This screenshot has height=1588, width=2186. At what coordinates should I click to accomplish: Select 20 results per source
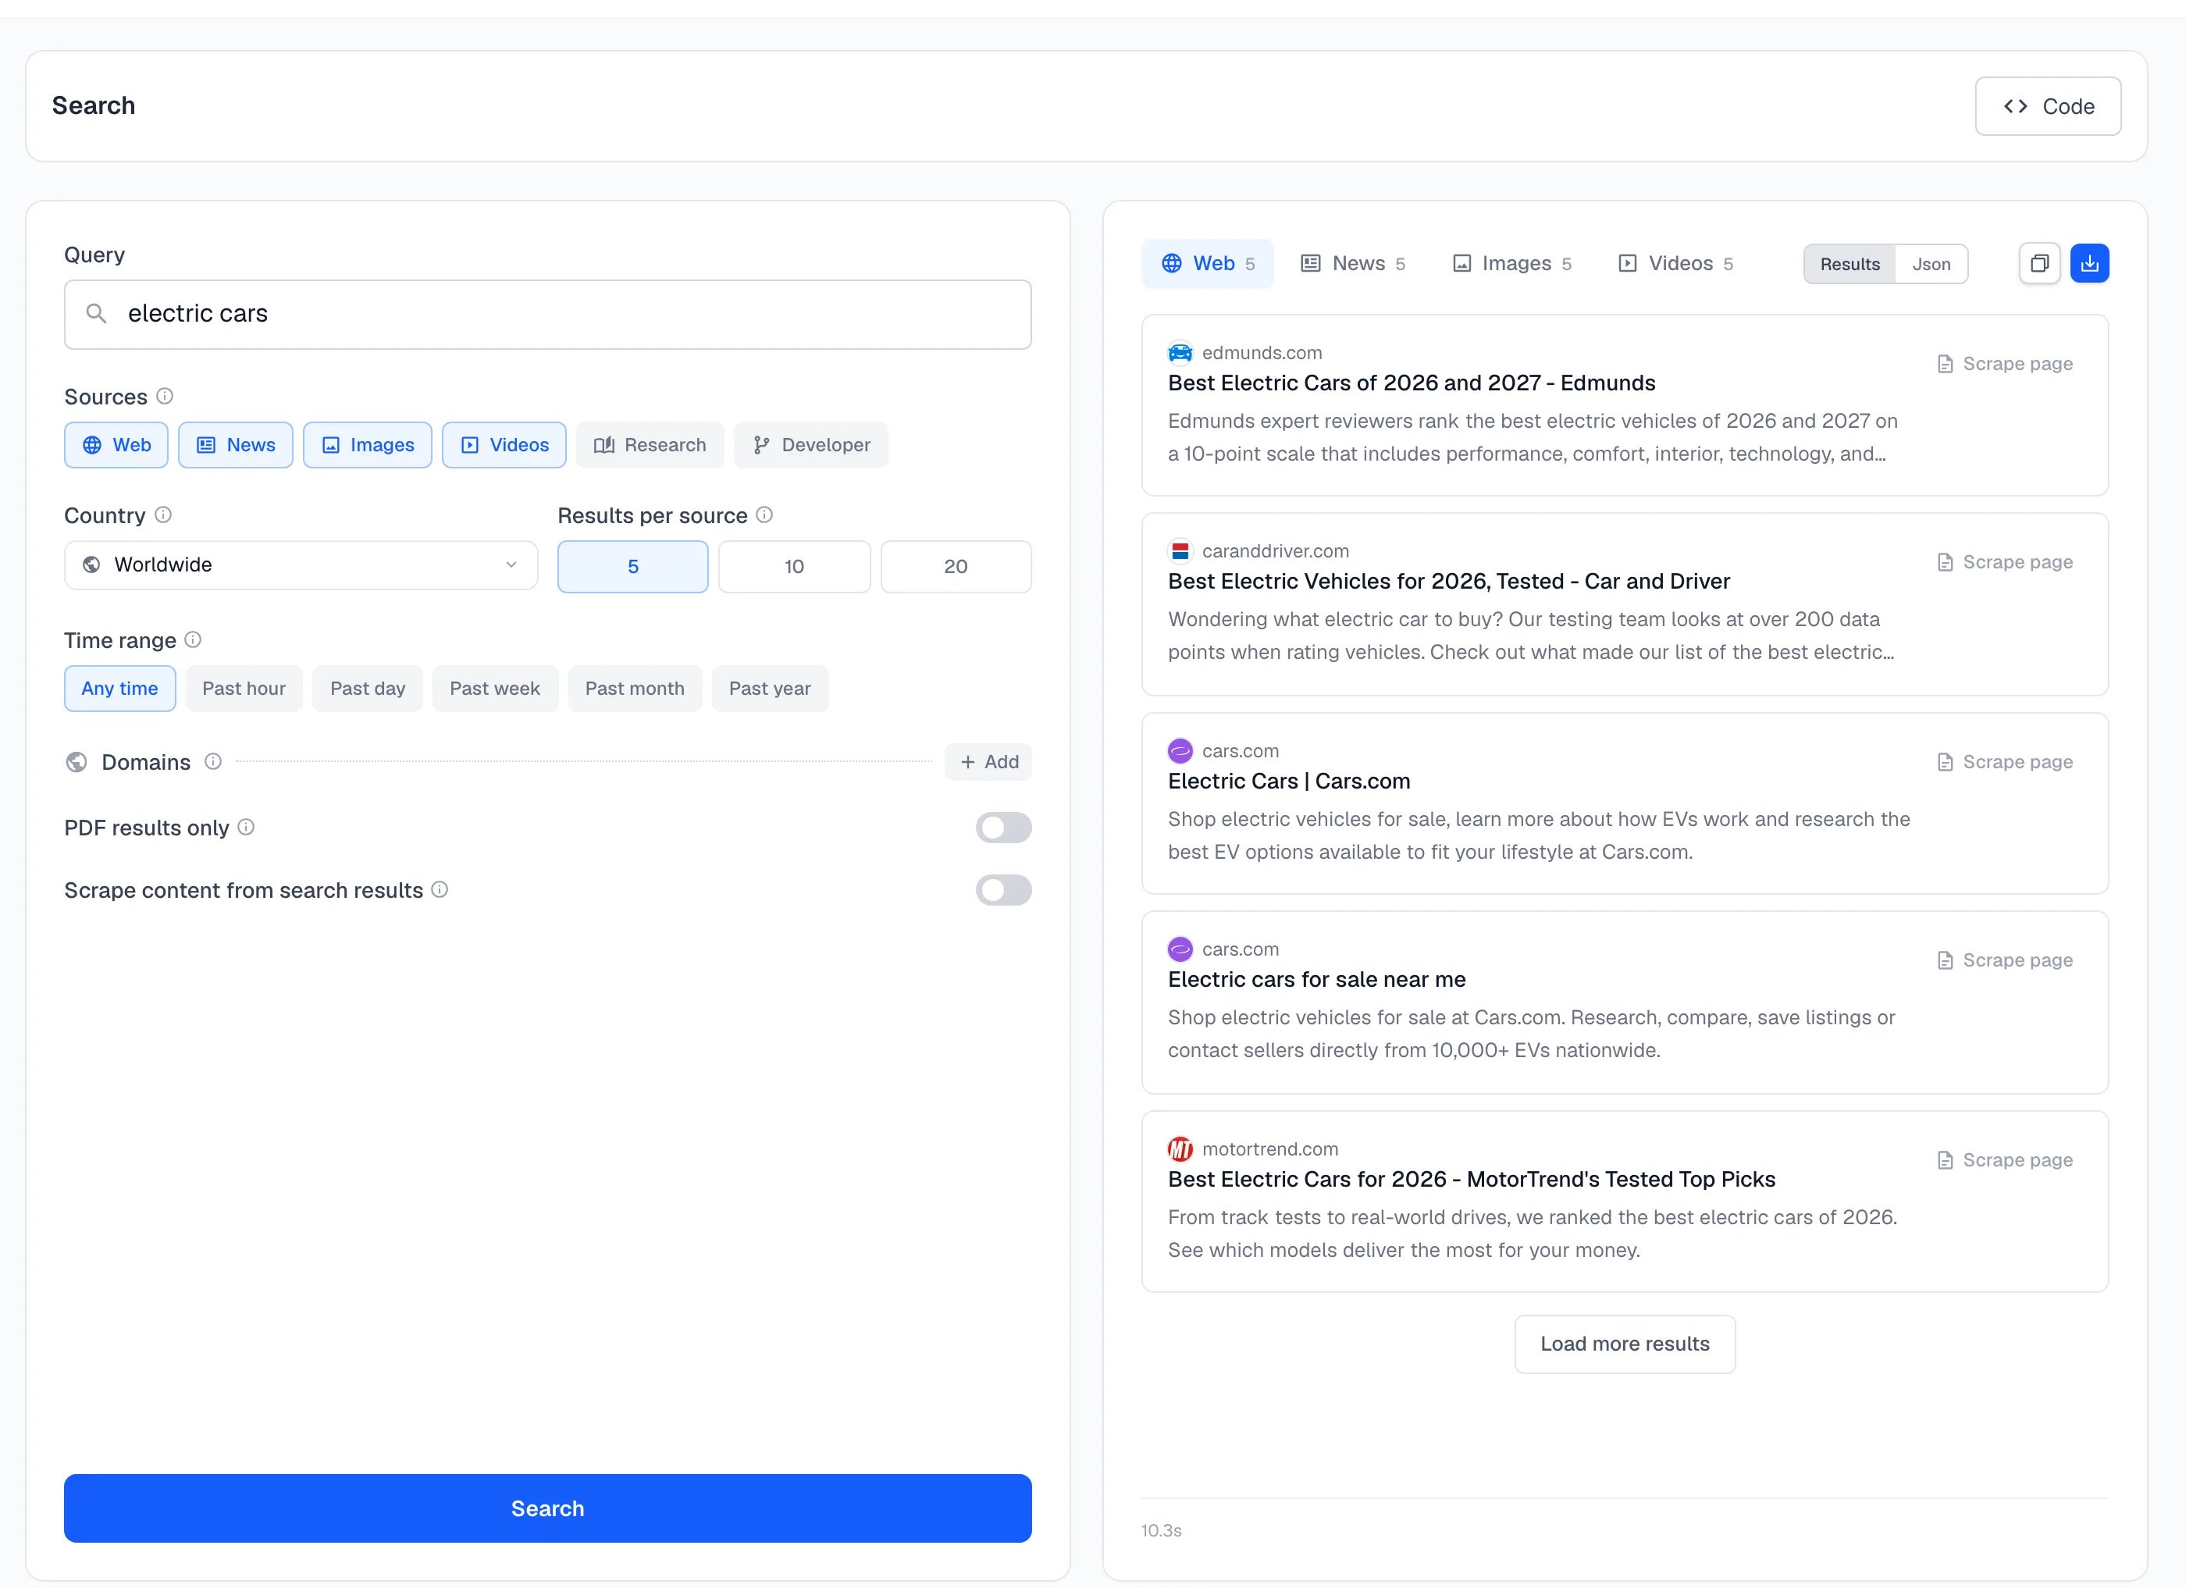[956, 567]
